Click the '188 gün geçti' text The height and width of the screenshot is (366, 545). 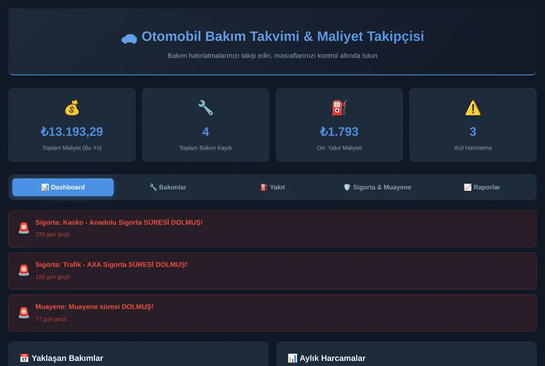tap(52, 277)
